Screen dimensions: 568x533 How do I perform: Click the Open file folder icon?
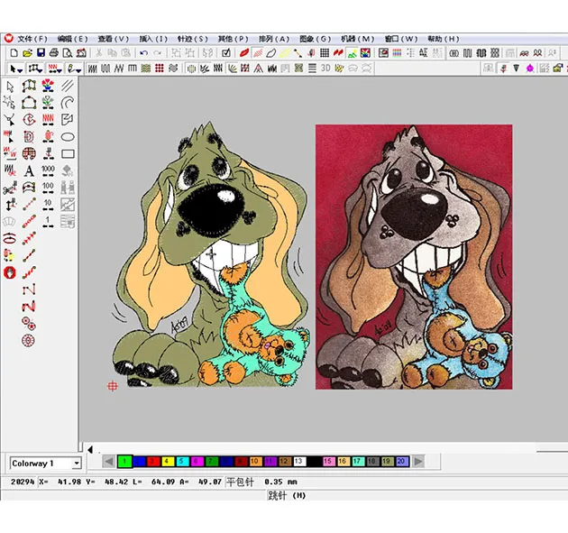tap(28, 53)
